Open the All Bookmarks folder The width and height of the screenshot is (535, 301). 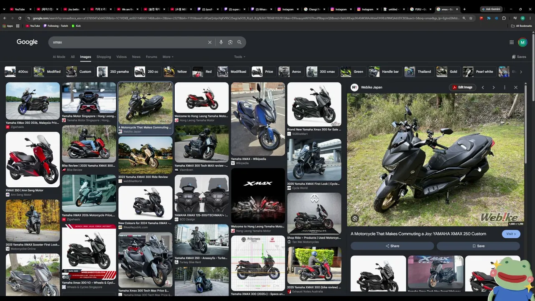click(x=522, y=26)
